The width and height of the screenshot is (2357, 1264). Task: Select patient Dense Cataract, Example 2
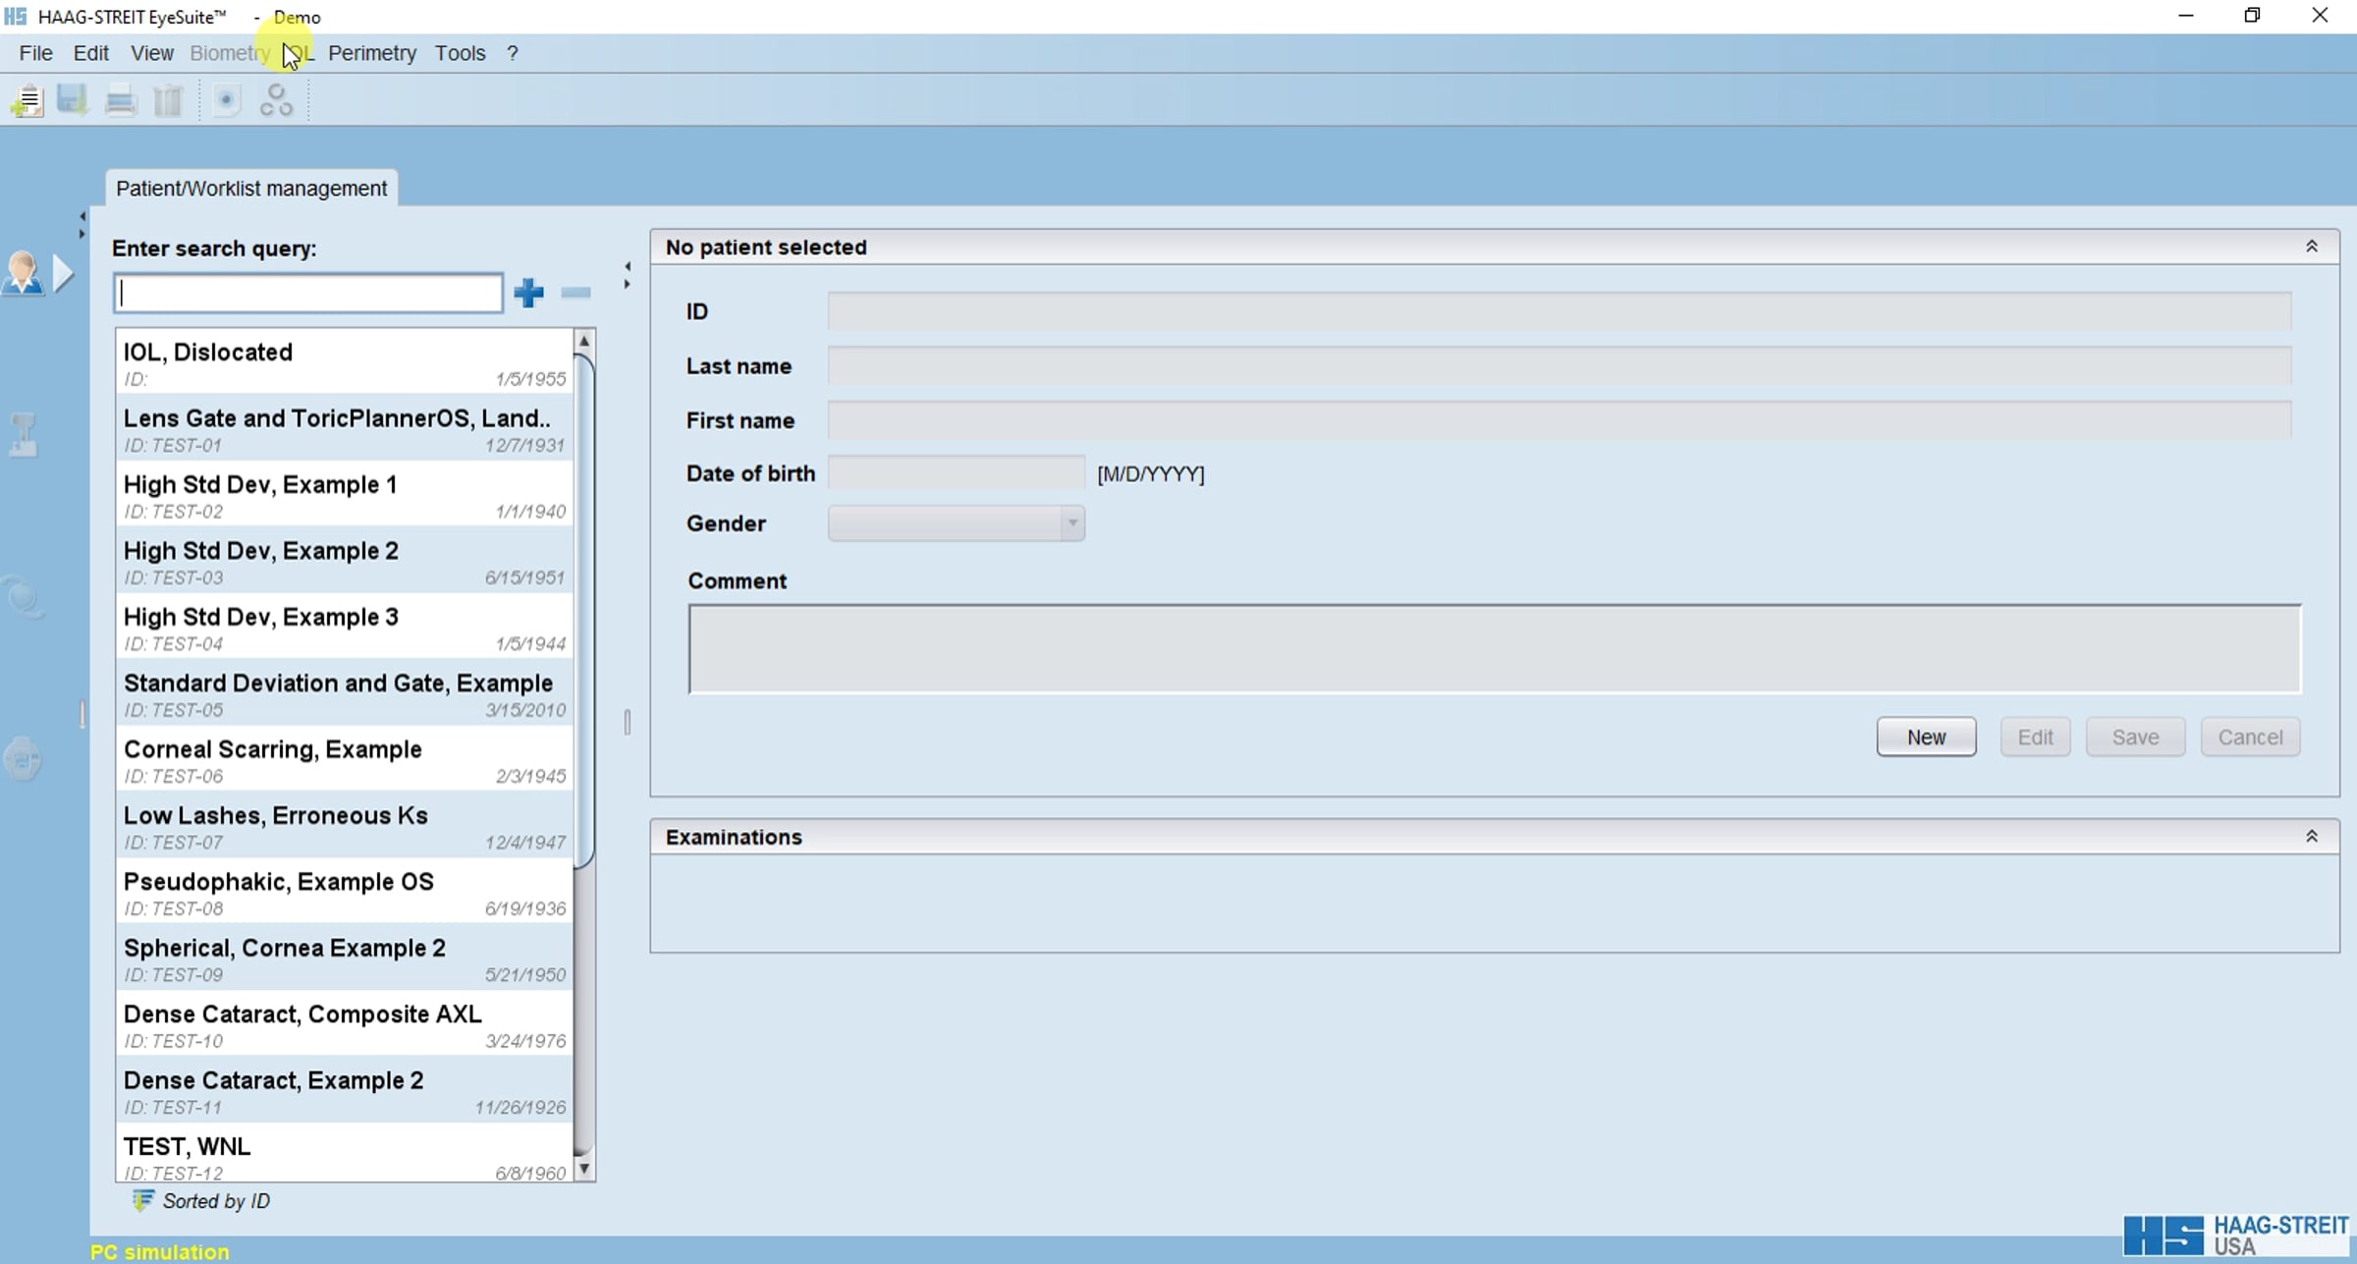tap(344, 1092)
